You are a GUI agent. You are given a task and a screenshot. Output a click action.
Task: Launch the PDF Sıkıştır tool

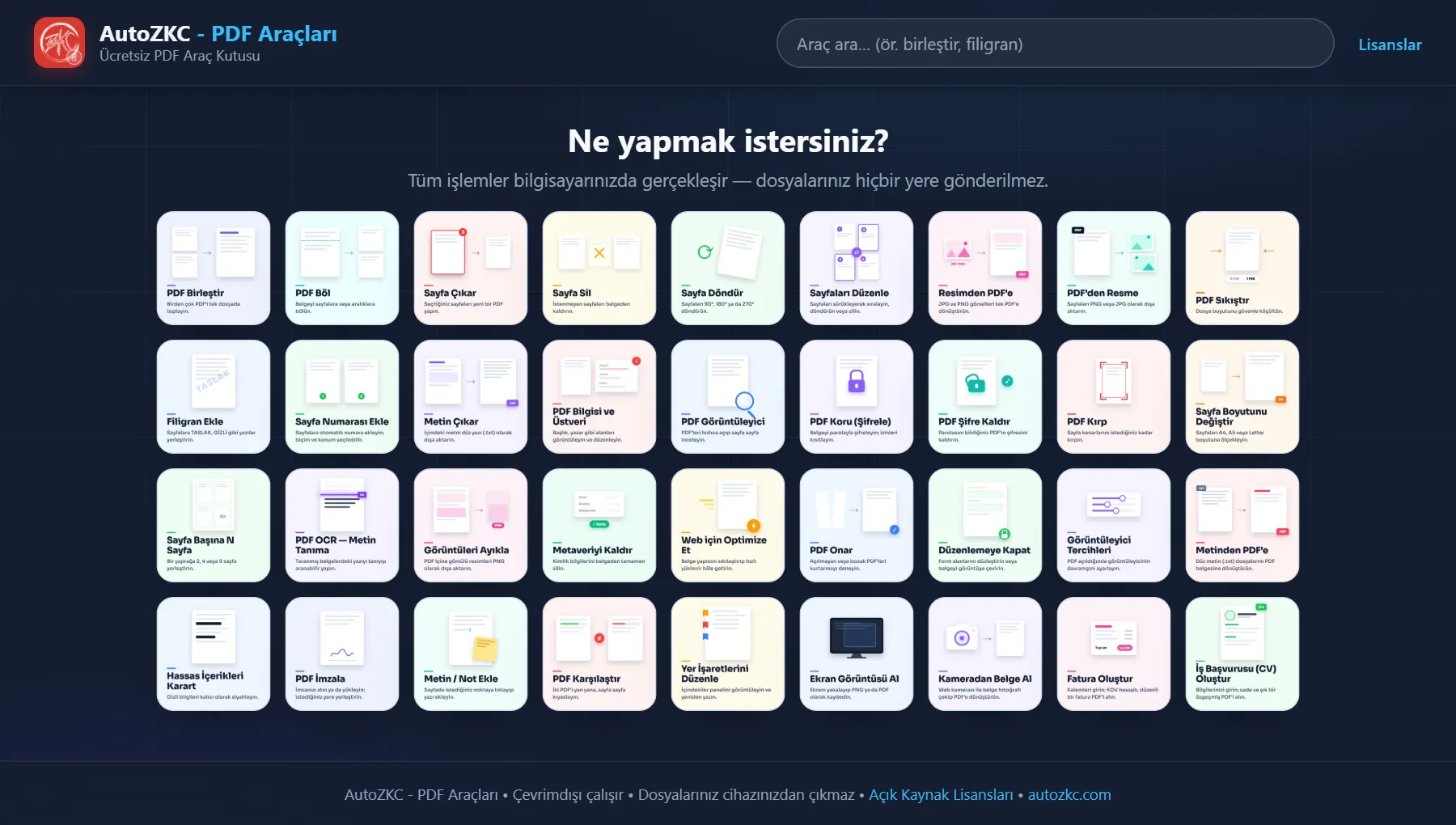(x=1242, y=269)
